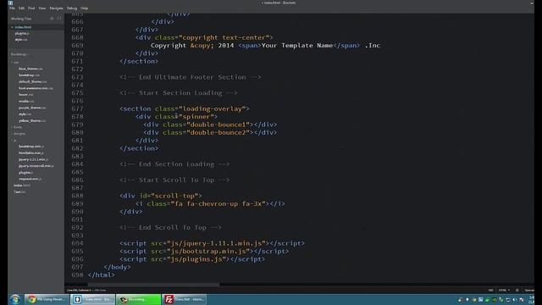This screenshot has height=305, width=542.
Task: Click the scroll-top div line
Action: click(161, 196)
